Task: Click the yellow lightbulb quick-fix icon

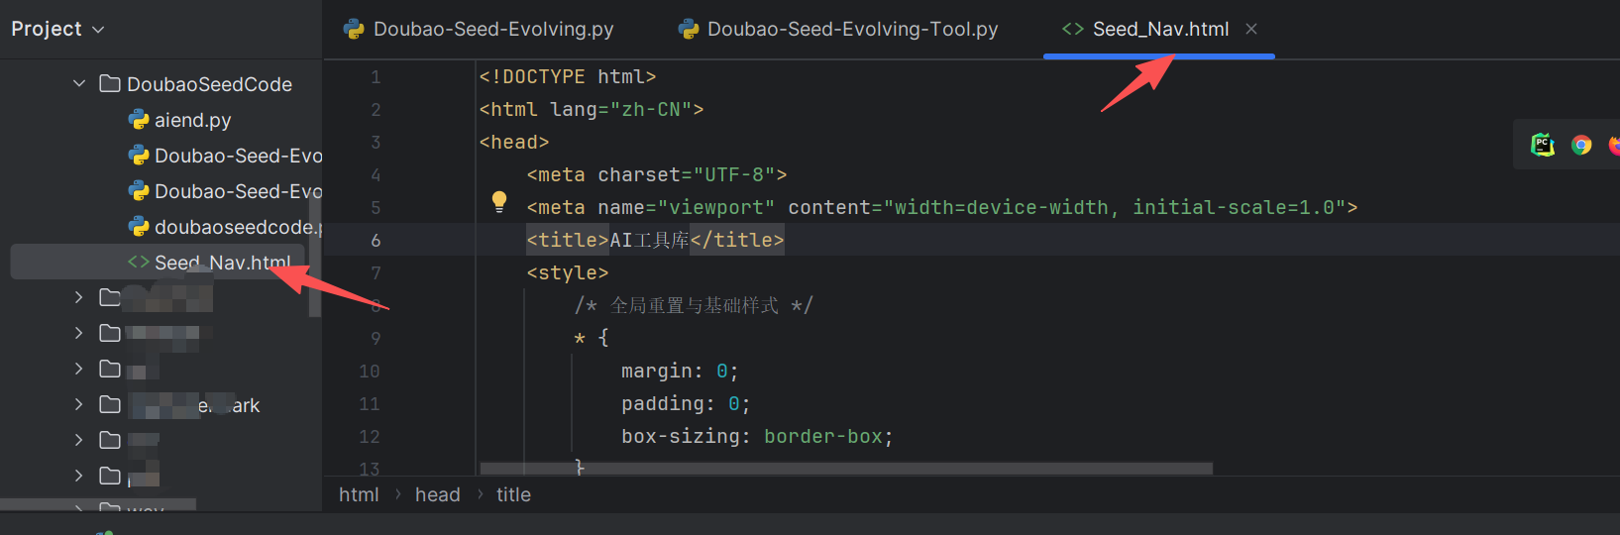Action: tap(499, 203)
